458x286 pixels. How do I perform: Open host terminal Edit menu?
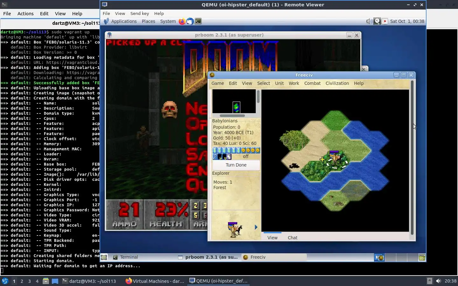pos(44,14)
